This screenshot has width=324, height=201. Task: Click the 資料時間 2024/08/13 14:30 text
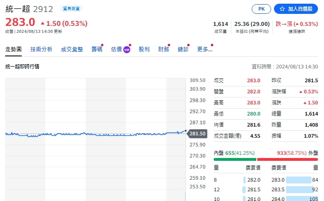click(x=285, y=67)
